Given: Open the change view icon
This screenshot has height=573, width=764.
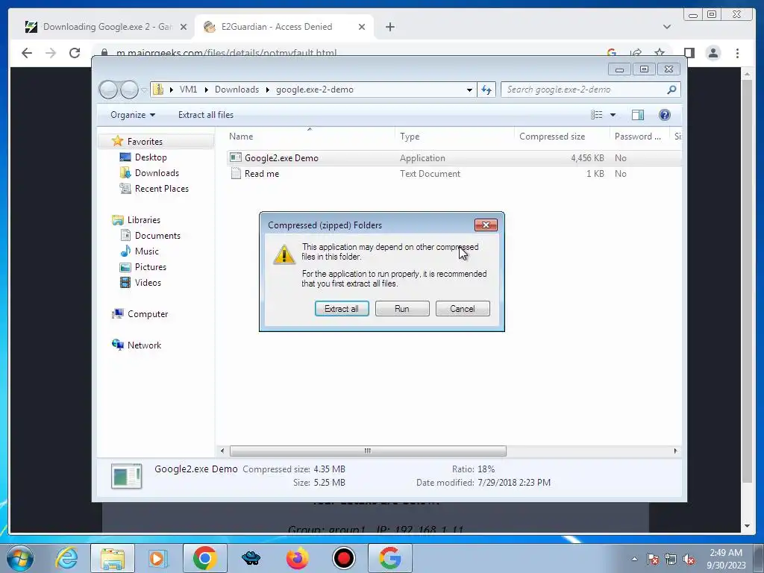Looking at the screenshot, I should [596, 115].
